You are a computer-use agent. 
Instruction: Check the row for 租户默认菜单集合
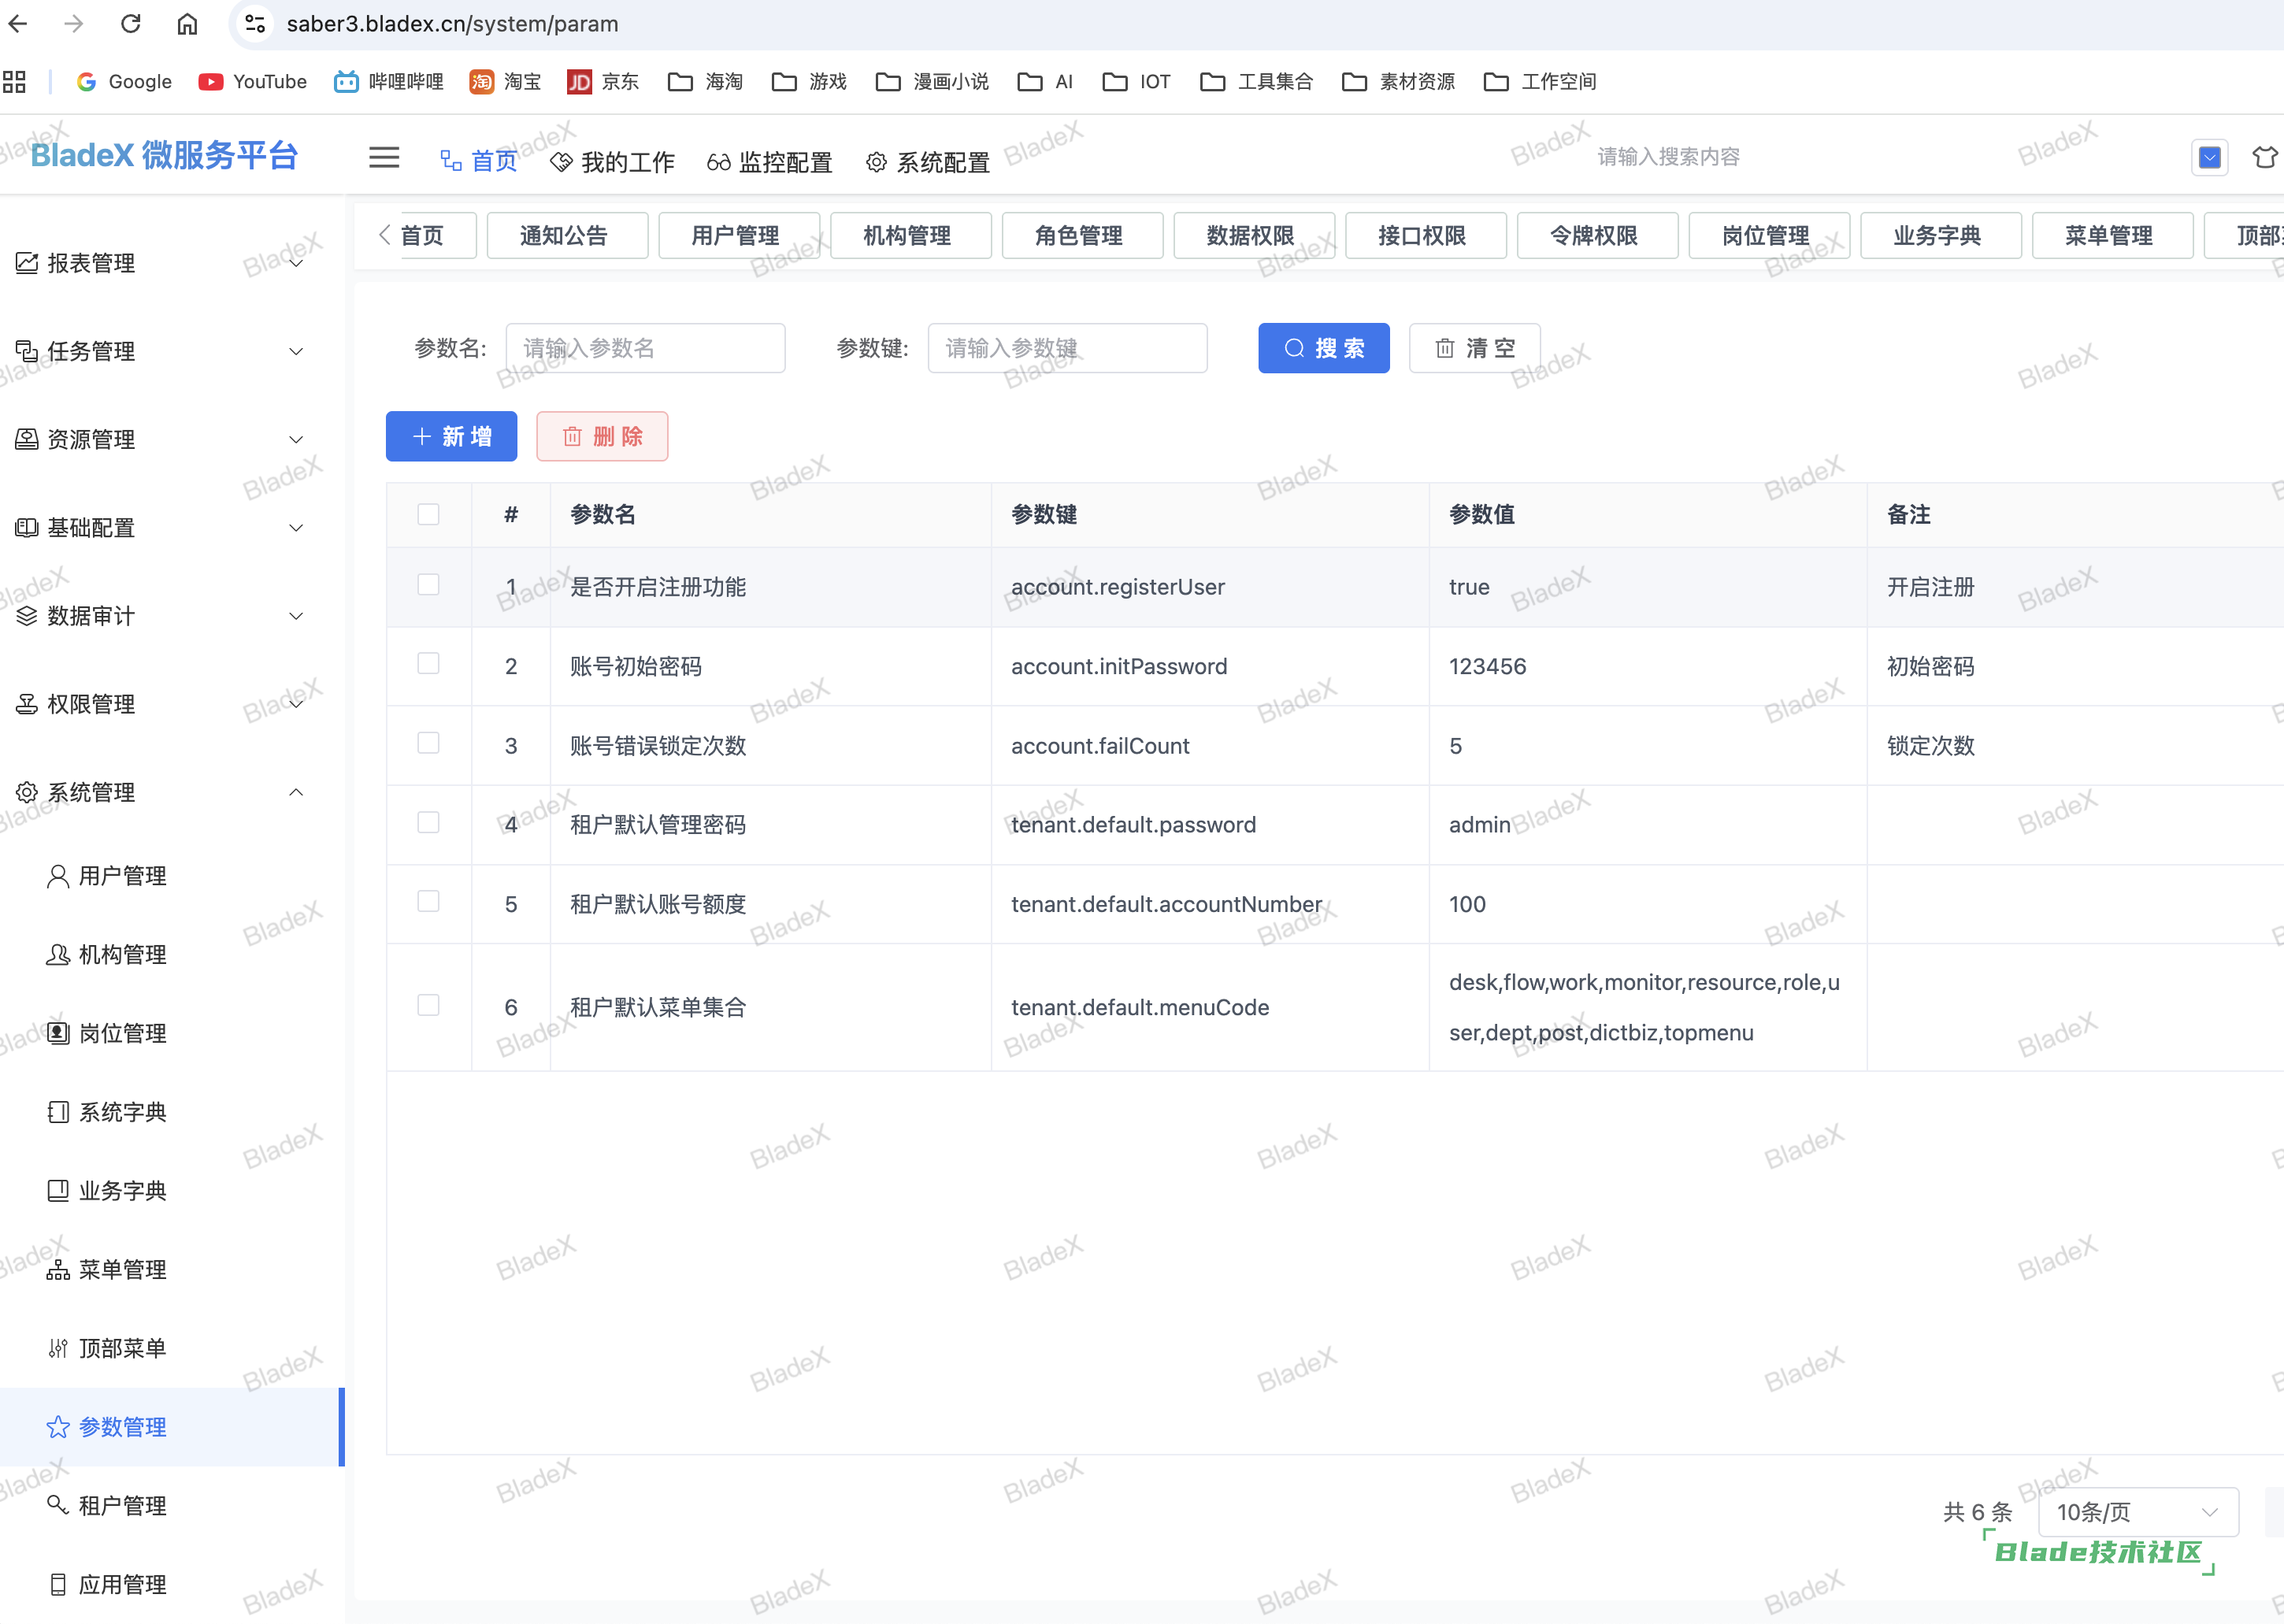(x=428, y=1006)
